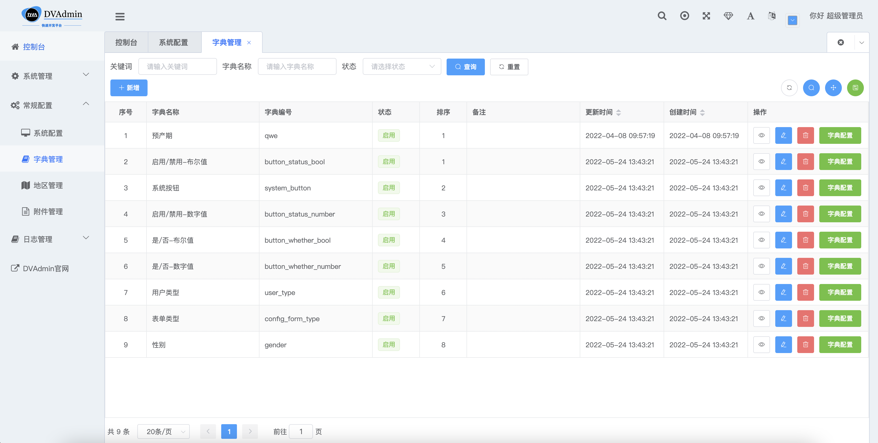Click the 查询 search button
Screen dimensions: 878x443
tap(465, 67)
